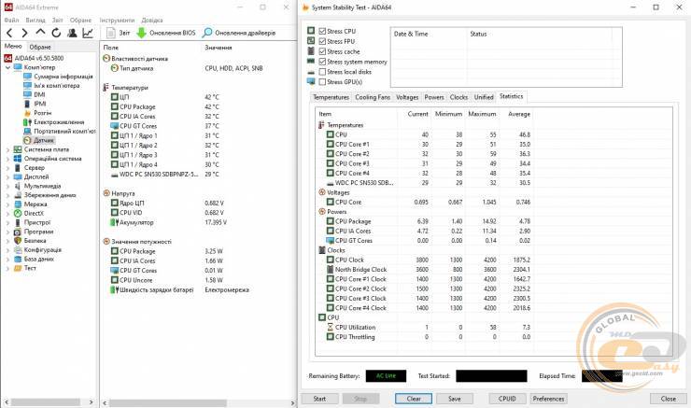Expand the Збереження даних node
This screenshot has width=691, height=408.
(x=7, y=195)
